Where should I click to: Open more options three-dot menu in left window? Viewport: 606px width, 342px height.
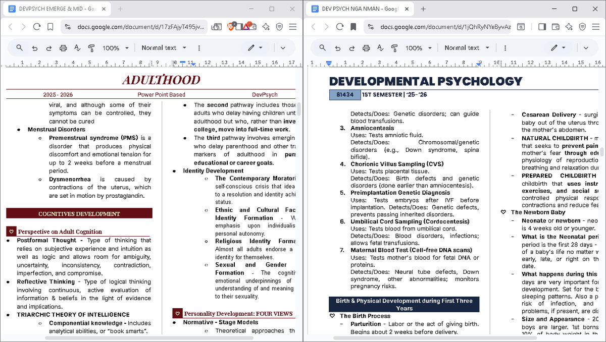[x=199, y=48]
